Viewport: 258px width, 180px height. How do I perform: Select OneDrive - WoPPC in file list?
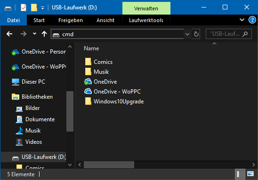point(113,92)
